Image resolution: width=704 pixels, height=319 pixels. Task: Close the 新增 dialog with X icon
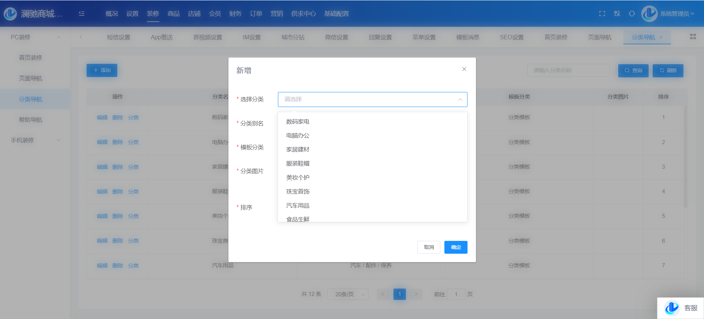pyautogui.click(x=464, y=69)
